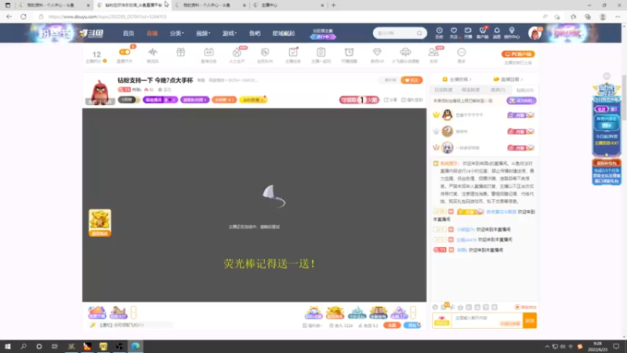The width and height of the screenshot is (627, 353).
Task: Open the UFO spaceship icon in toolbar
Action: [405, 52]
